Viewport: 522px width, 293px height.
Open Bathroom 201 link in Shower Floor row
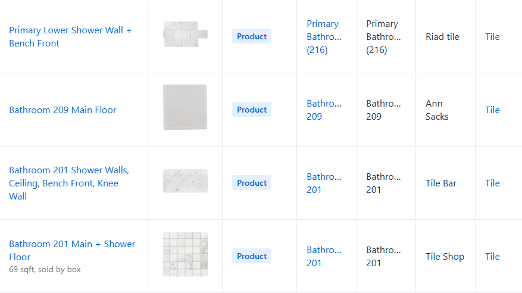(x=323, y=256)
